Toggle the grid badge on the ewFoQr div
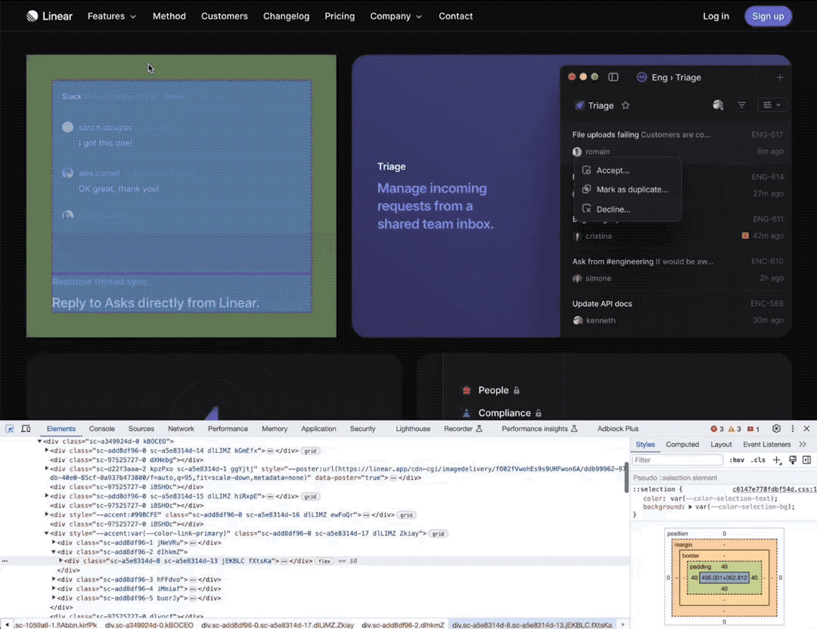The height and width of the screenshot is (629, 817). coord(406,515)
